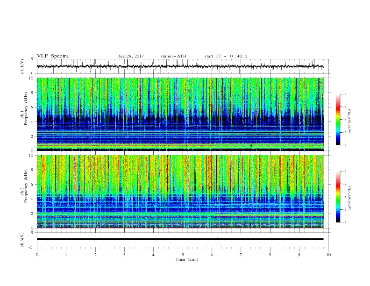The image size is (370, 286).
Task: Click time axis tick label "4"
Action: tap(153, 255)
